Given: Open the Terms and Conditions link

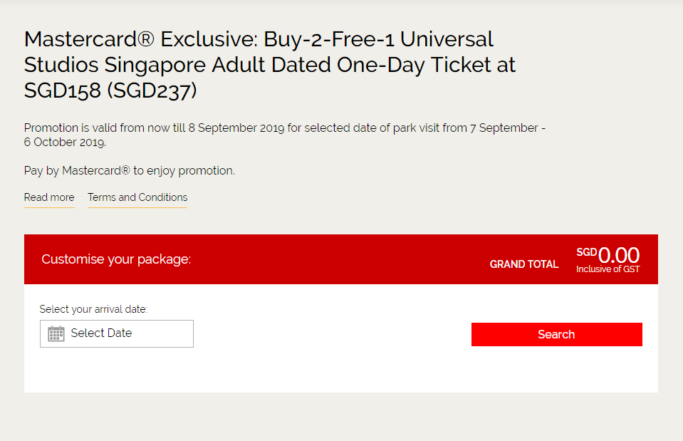Looking at the screenshot, I should 137,197.
